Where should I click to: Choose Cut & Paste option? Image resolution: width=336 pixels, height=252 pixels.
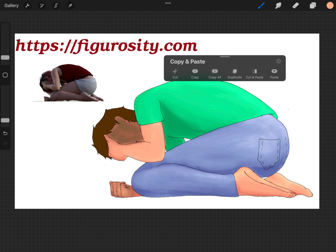pyautogui.click(x=254, y=74)
